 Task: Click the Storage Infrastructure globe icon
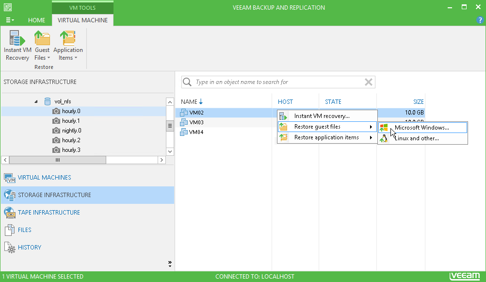[10, 195]
